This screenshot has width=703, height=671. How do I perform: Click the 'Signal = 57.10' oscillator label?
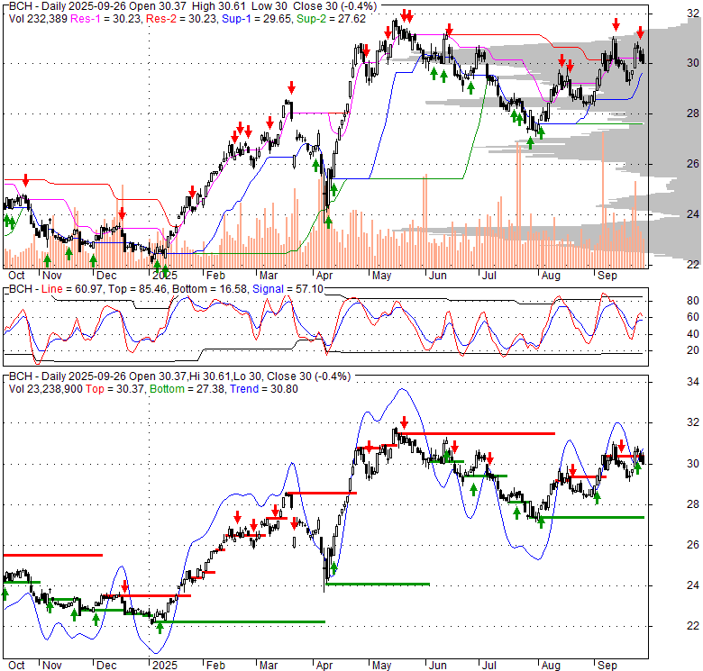pyautogui.click(x=288, y=289)
